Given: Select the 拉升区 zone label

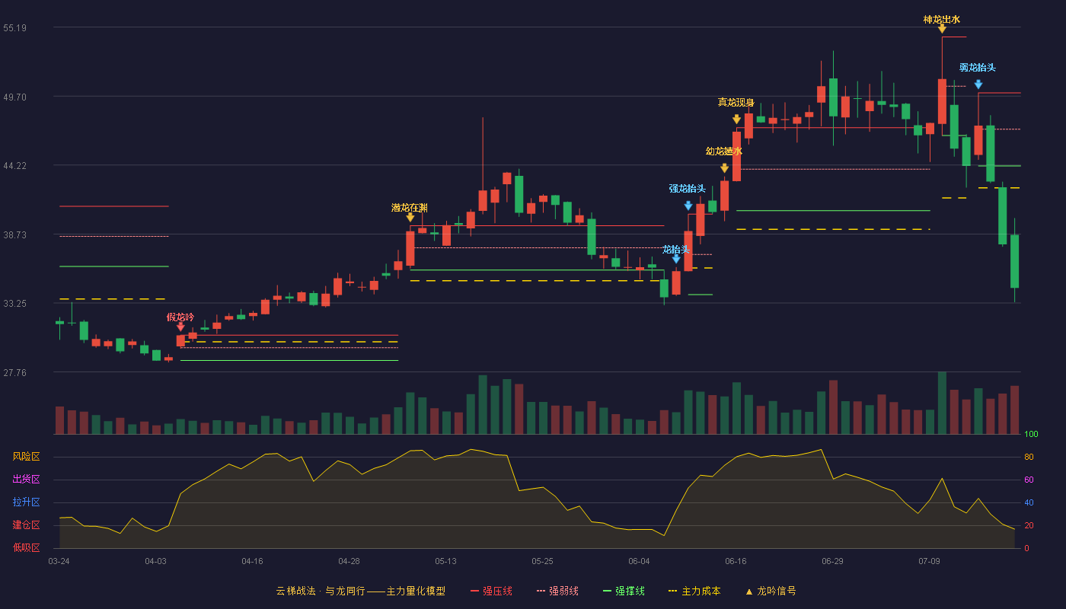Looking at the screenshot, I should (26, 502).
